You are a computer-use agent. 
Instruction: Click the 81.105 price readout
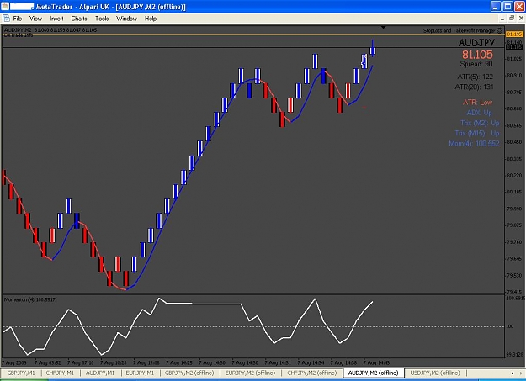(477, 55)
